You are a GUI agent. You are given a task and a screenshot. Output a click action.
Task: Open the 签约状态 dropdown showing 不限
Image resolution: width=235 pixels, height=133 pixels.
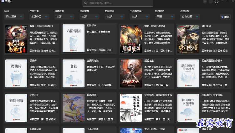click(x=165, y=17)
